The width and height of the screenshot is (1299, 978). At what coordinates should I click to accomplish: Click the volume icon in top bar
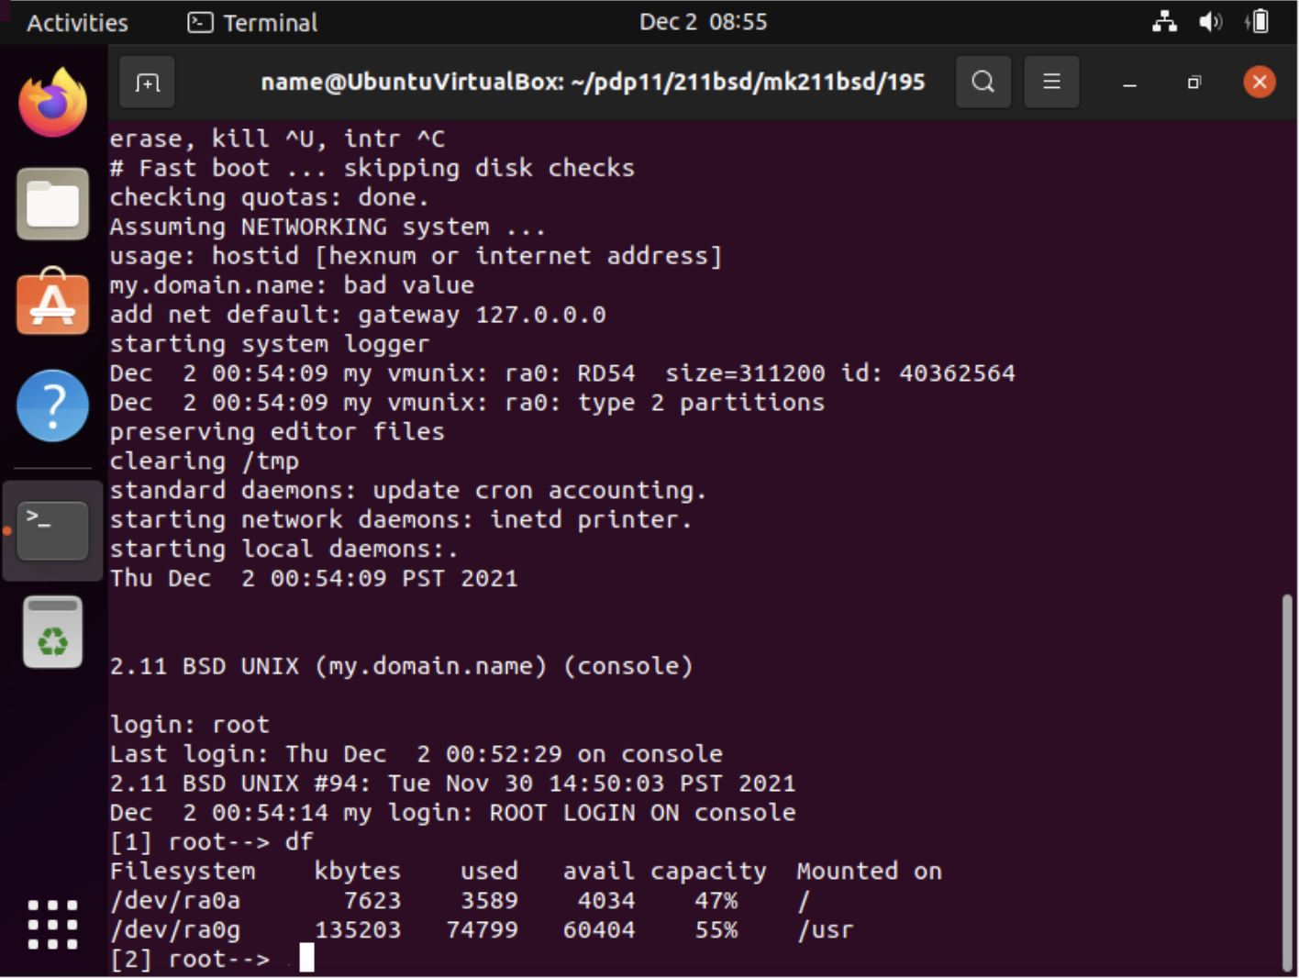click(1211, 21)
